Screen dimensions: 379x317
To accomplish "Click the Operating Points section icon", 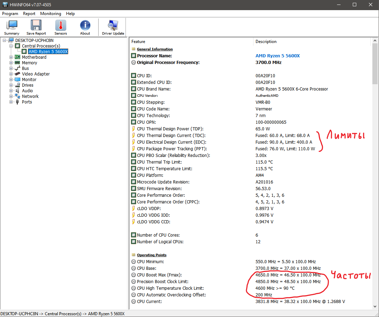I will pyautogui.click(x=134, y=255).
